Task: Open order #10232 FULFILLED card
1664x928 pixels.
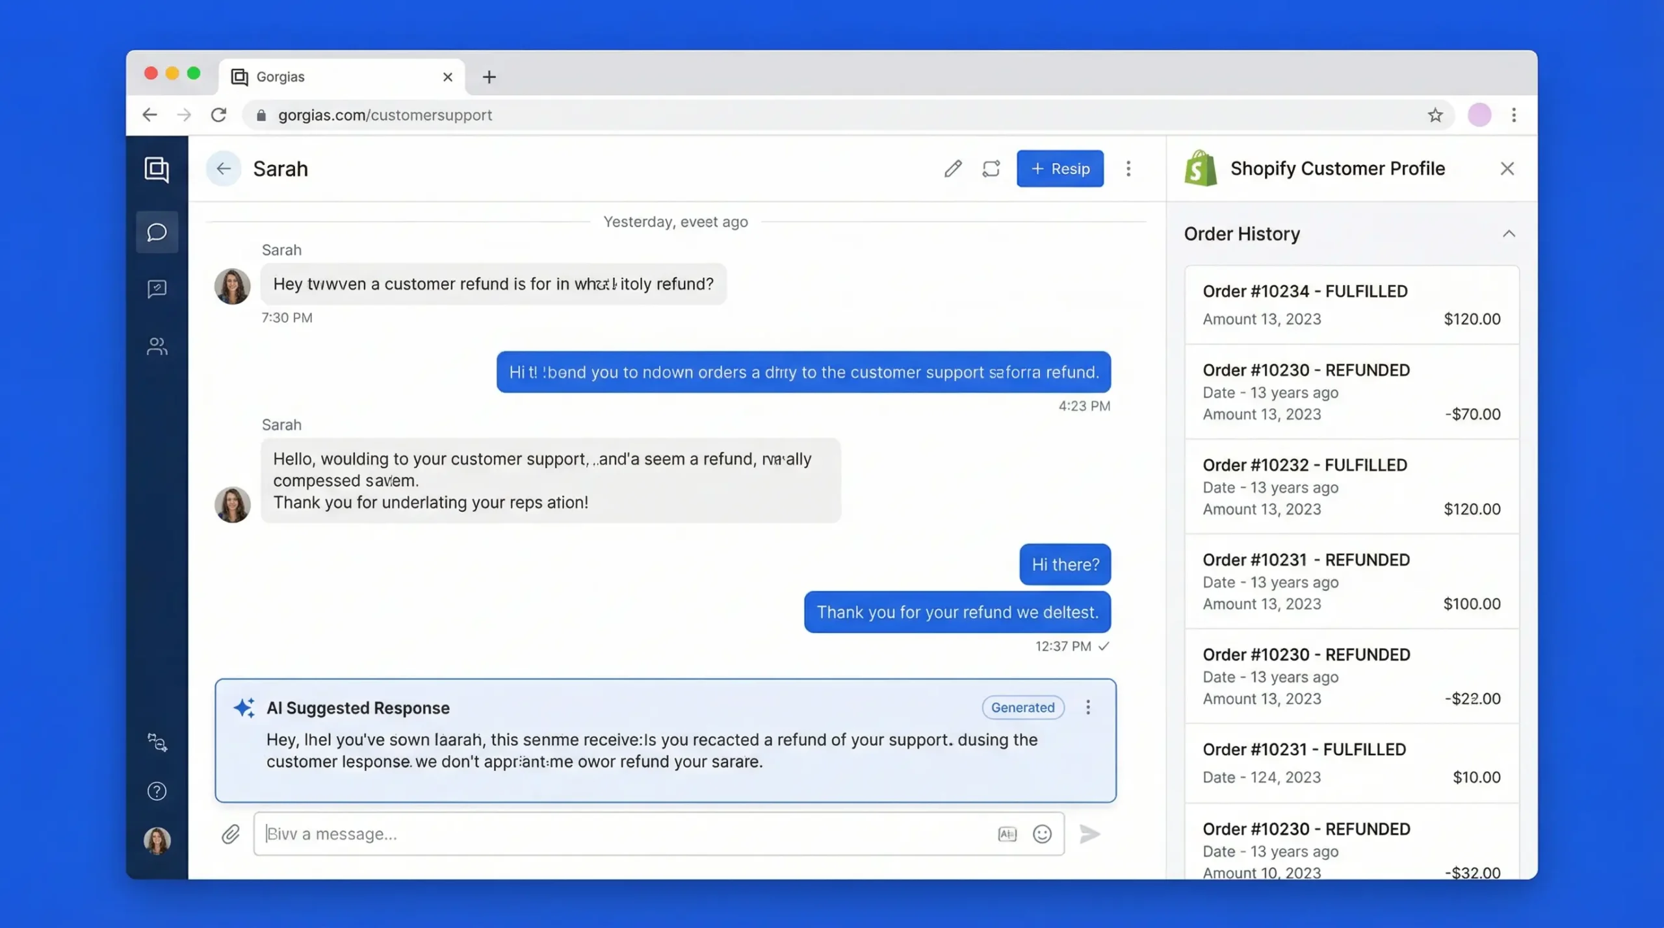Action: click(x=1351, y=486)
